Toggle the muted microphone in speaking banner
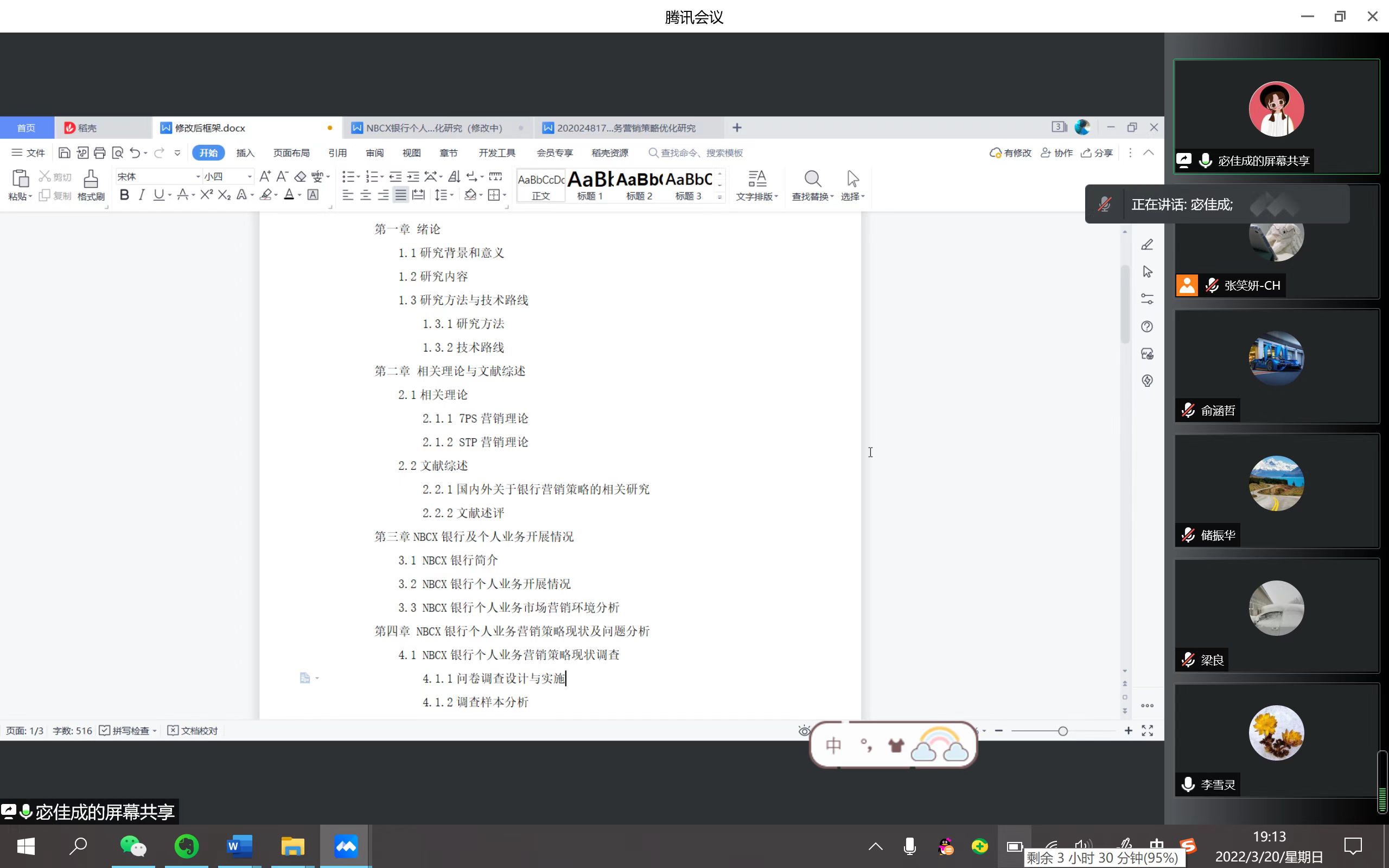This screenshot has width=1389, height=868. [x=1104, y=205]
